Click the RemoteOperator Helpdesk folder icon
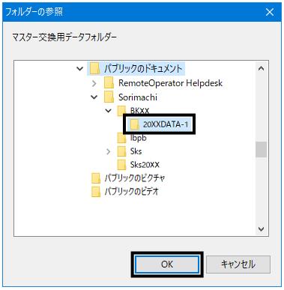Viewport: 284px width, 290px height. point(109,82)
